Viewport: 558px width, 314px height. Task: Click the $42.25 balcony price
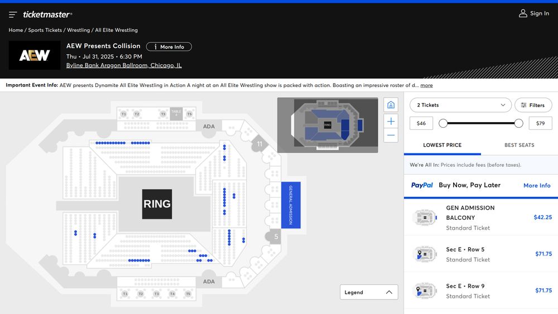tap(543, 218)
